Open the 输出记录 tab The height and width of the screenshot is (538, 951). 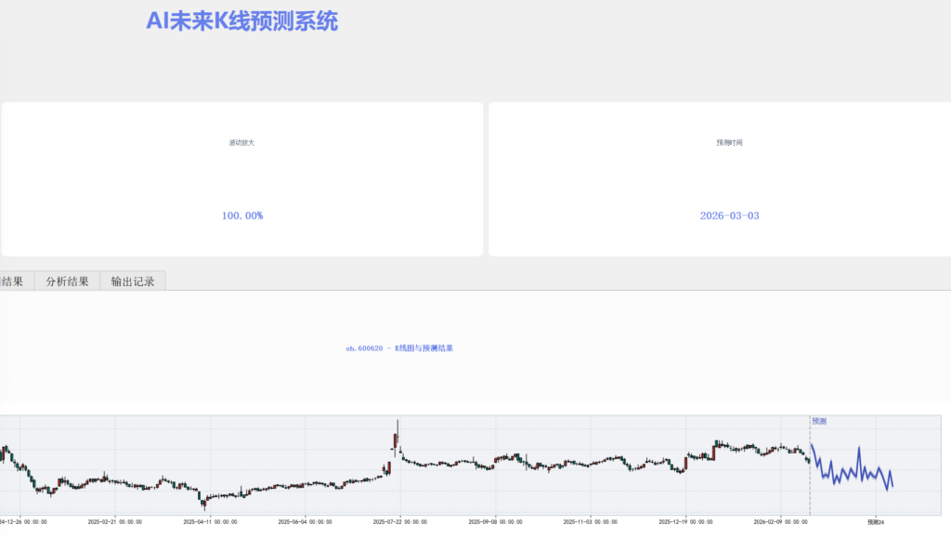click(x=133, y=282)
